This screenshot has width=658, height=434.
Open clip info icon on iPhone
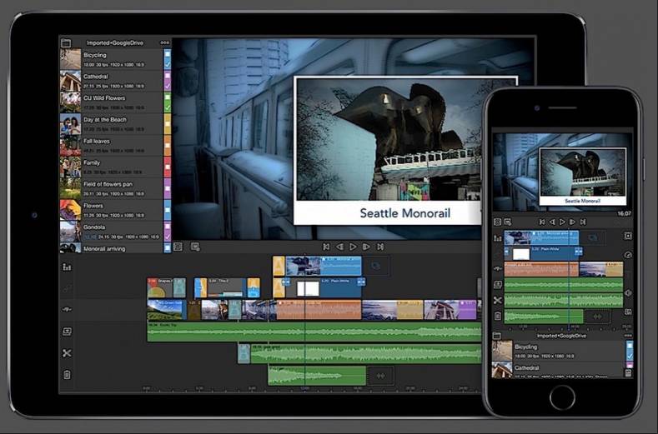(508, 222)
